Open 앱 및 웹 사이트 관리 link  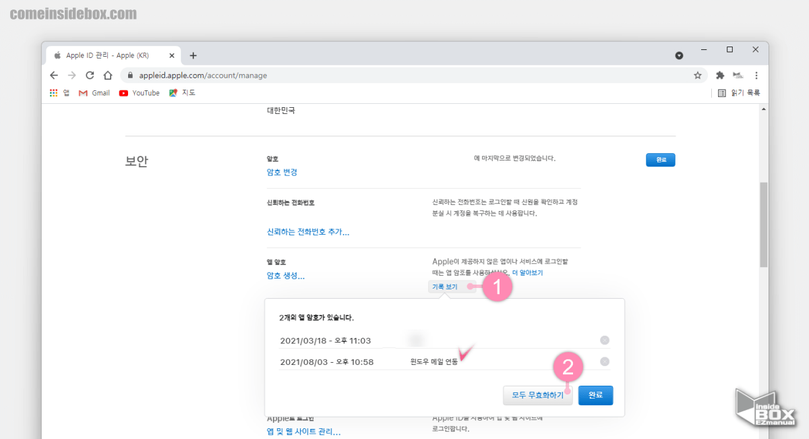pos(303,432)
